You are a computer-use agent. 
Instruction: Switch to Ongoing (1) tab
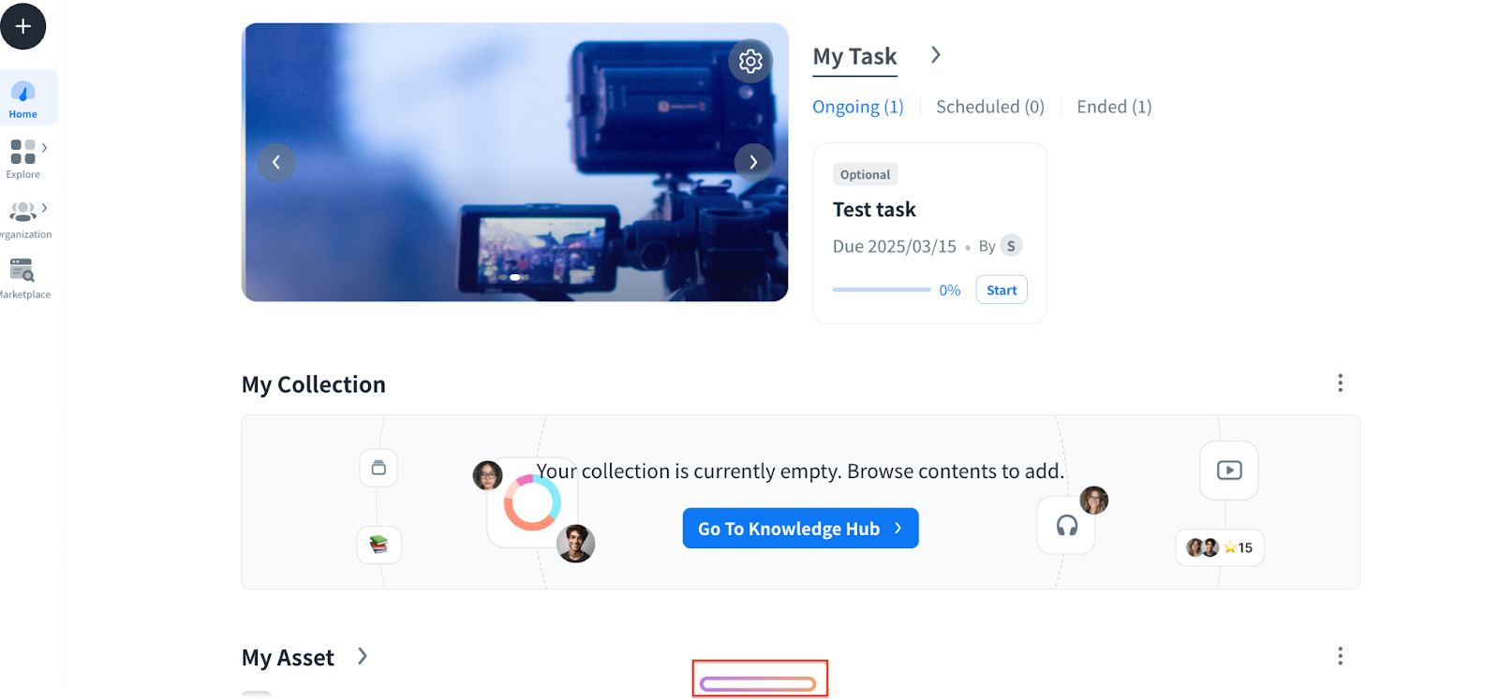(x=857, y=107)
